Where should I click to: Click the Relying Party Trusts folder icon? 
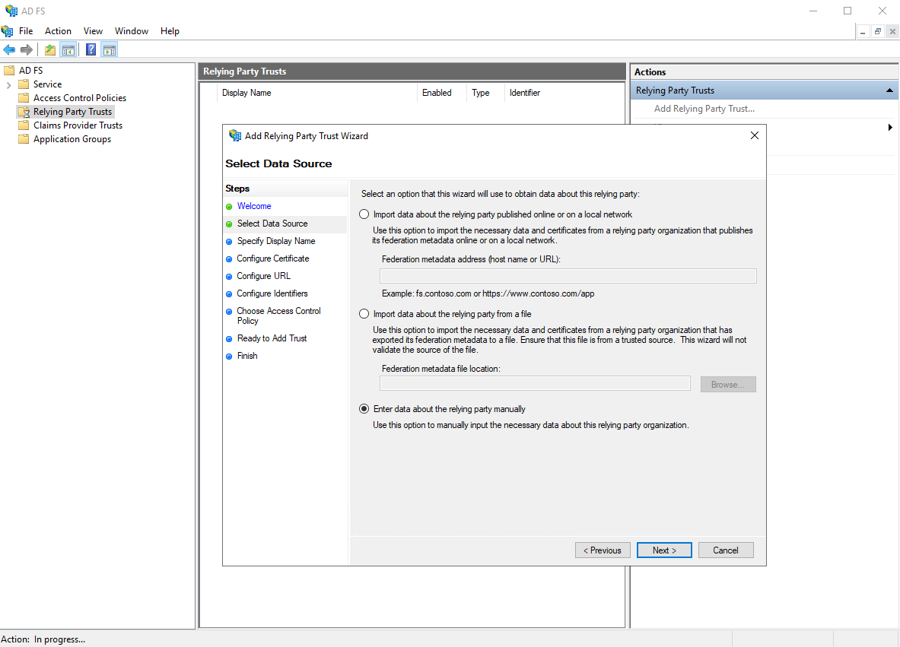point(24,112)
